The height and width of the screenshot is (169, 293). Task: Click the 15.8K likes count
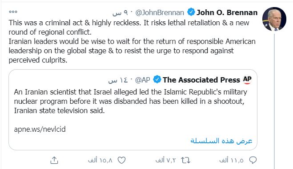(x=100, y=160)
